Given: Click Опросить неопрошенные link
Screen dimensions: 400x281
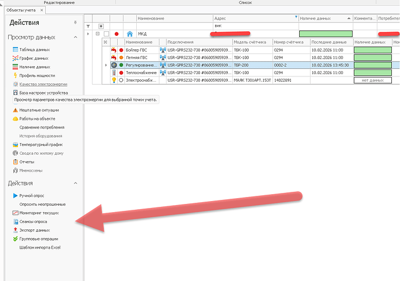Looking at the screenshot, I should 42,205.
